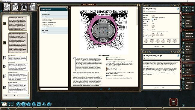Screen dimensions: 195x110
Task: Click the Hit Points value box
Action: tap(153, 26)
